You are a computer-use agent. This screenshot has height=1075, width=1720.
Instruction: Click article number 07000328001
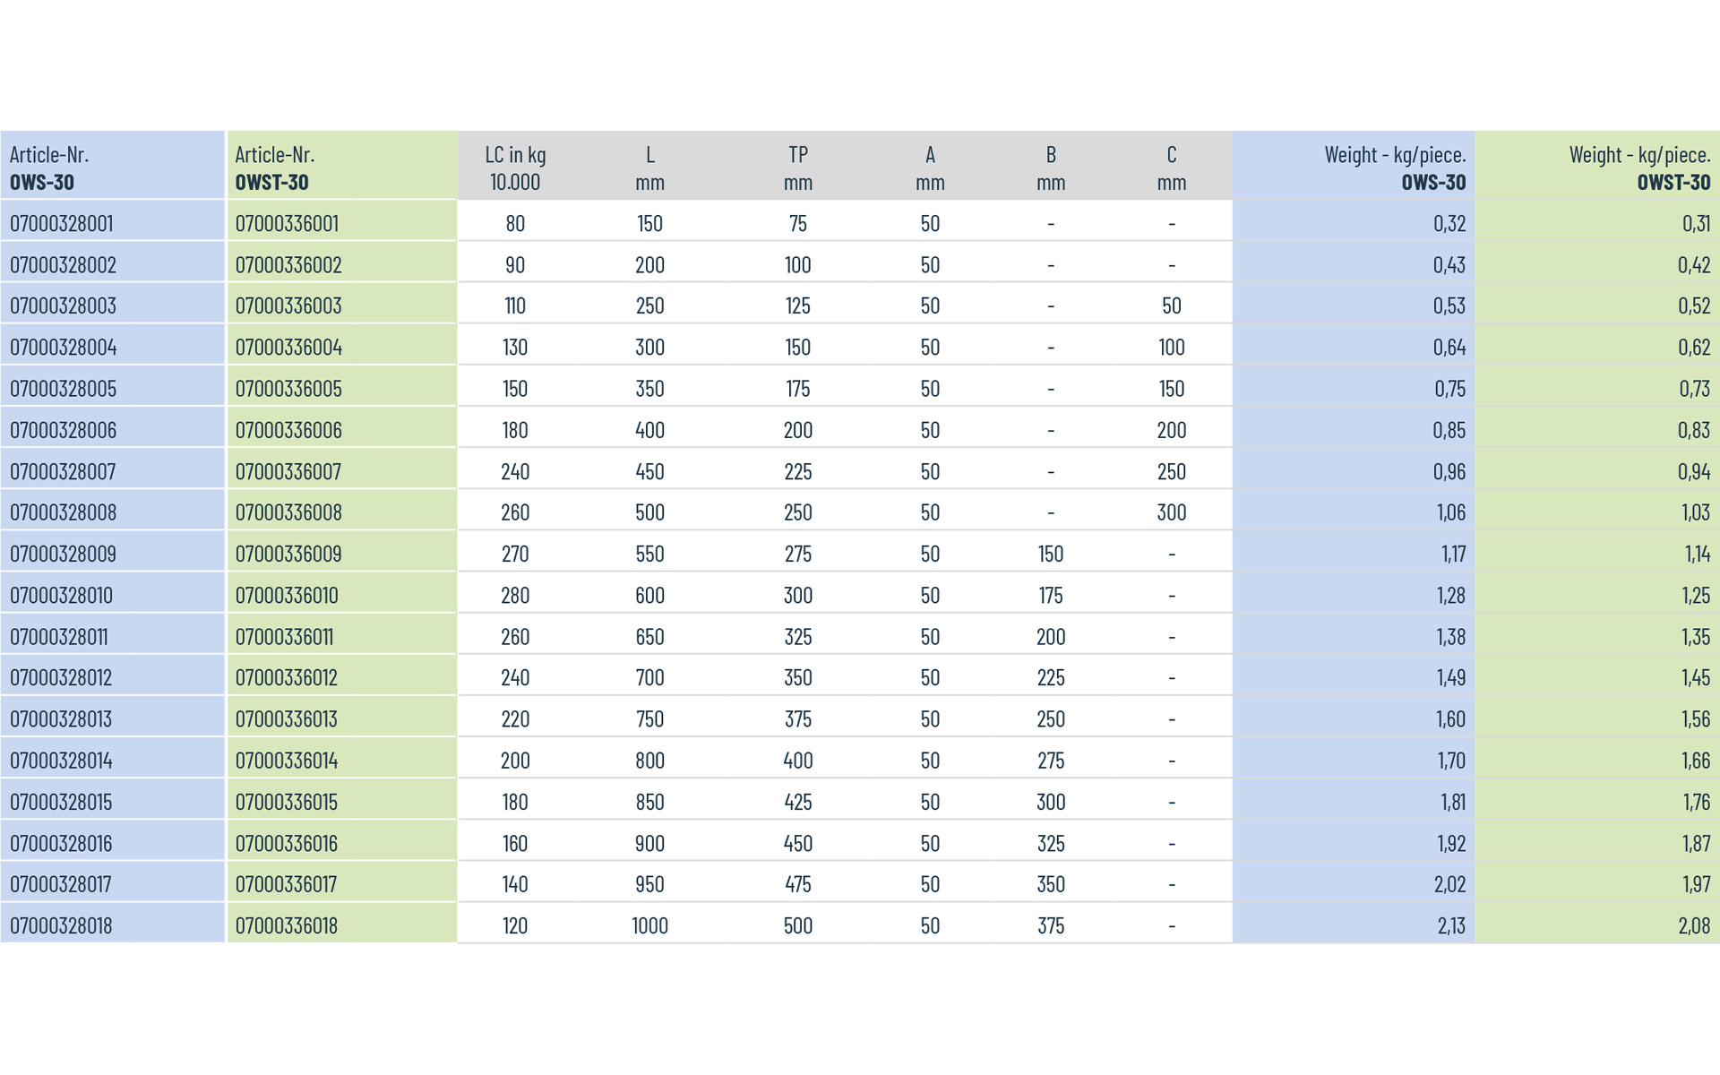coord(62,223)
